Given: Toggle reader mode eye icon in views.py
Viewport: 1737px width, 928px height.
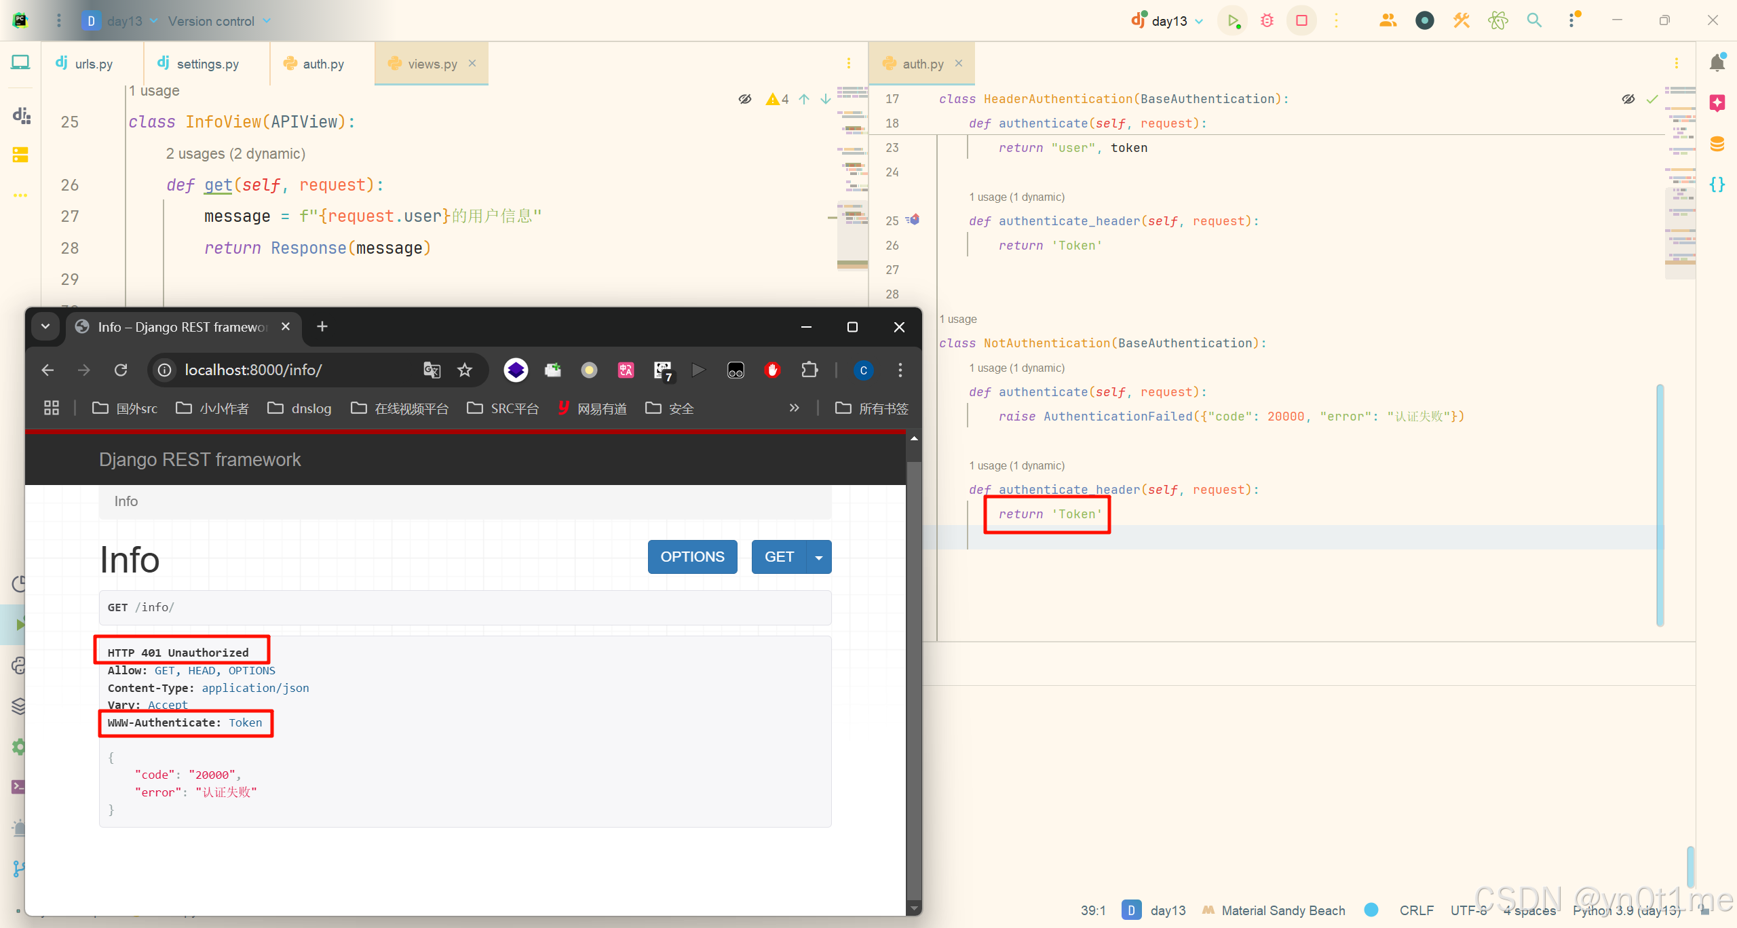Looking at the screenshot, I should click(745, 99).
